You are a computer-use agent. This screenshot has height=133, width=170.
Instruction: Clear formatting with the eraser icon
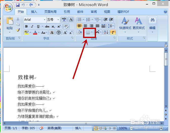point(66,26)
